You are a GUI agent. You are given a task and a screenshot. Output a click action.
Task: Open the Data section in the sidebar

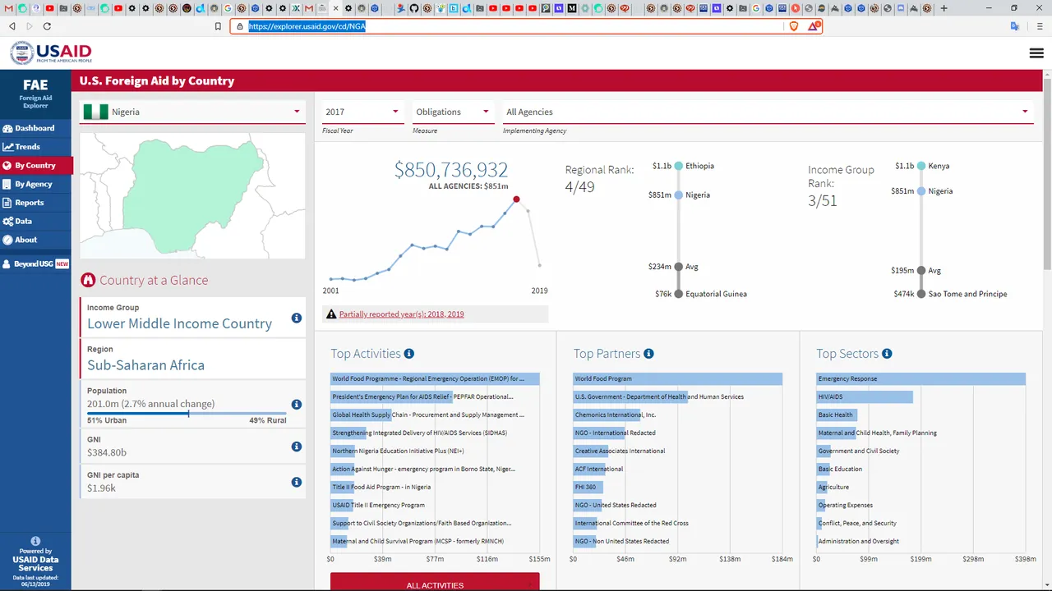[x=35, y=222]
